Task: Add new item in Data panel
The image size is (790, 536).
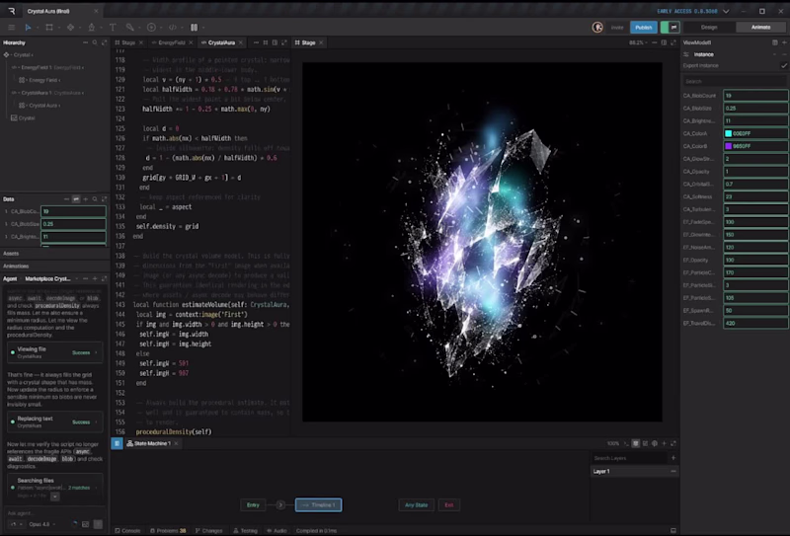Action: pyautogui.click(x=85, y=199)
